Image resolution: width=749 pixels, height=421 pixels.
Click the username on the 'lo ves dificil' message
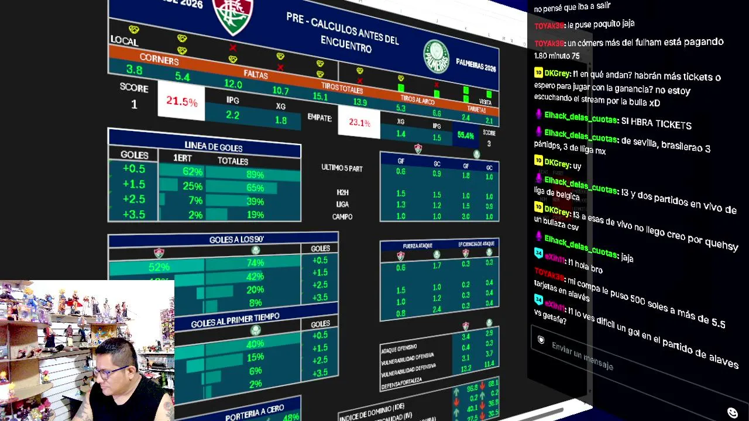tap(555, 305)
